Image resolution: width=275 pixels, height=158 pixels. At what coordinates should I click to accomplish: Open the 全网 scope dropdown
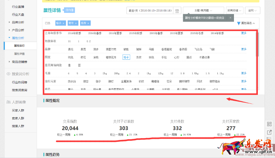pos(252,11)
